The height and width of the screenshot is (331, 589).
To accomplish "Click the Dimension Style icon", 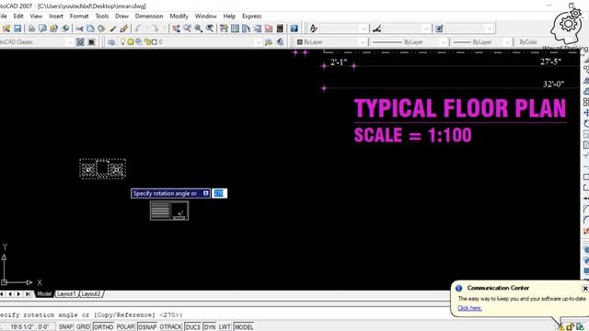I will pyautogui.click(x=376, y=29).
